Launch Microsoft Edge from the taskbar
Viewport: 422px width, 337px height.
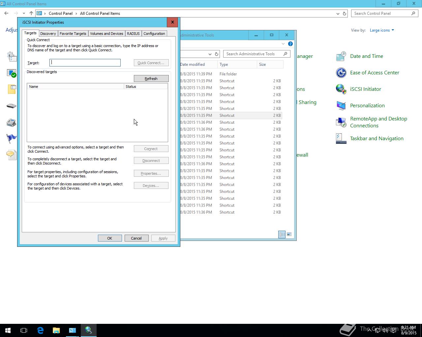40,330
